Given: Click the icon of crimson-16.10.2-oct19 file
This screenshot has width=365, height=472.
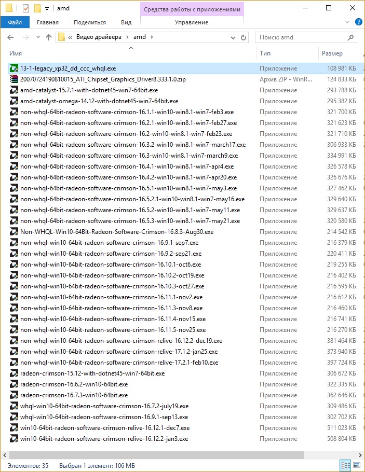Looking at the screenshot, I should coord(14,275).
